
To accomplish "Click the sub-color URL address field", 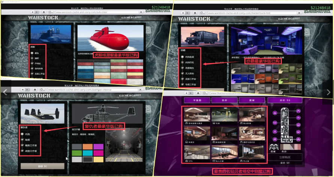I will [97, 12].
